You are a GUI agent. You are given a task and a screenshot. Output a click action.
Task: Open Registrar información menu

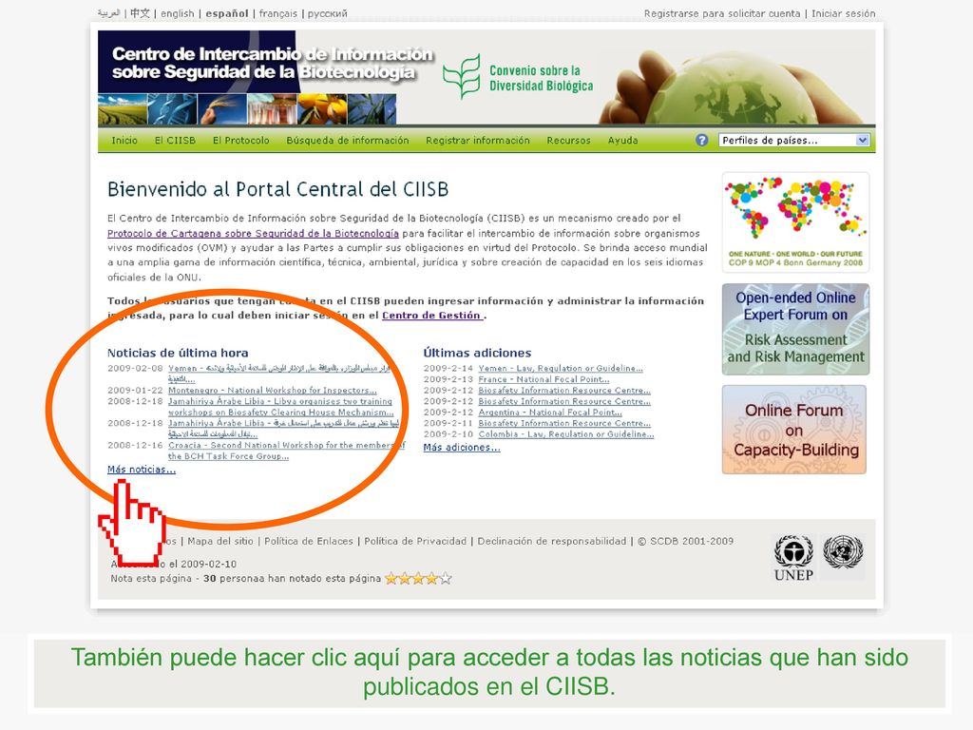(x=478, y=141)
